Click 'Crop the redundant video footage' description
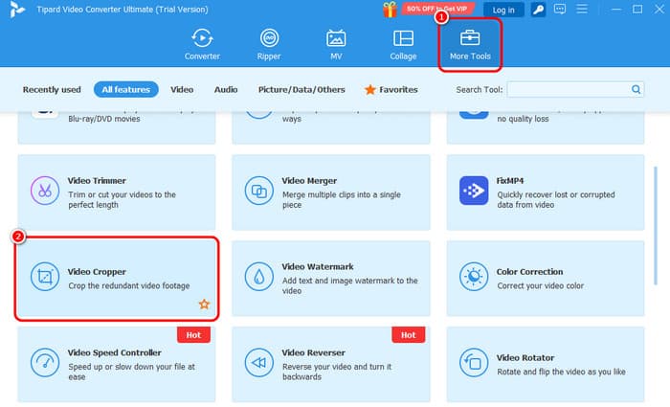Image resolution: width=670 pixels, height=407 pixels. pyautogui.click(x=129, y=285)
